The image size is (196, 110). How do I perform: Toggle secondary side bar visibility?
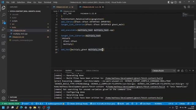pyautogui.click(x=175, y=2)
